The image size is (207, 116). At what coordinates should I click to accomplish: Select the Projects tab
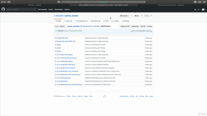[x=95, y=21]
